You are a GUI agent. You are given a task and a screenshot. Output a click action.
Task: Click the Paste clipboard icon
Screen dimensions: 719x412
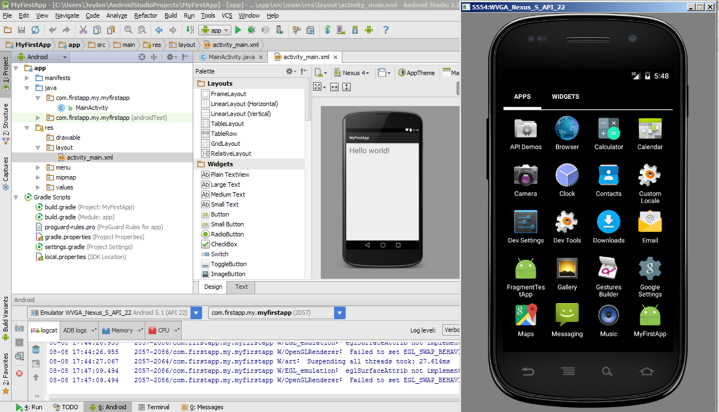click(x=111, y=30)
